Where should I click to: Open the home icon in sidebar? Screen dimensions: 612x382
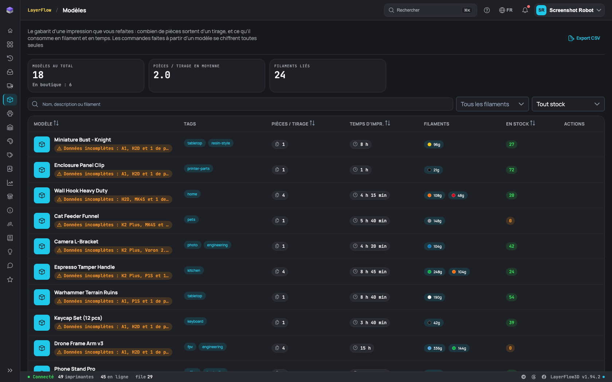click(x=10, y=31)
